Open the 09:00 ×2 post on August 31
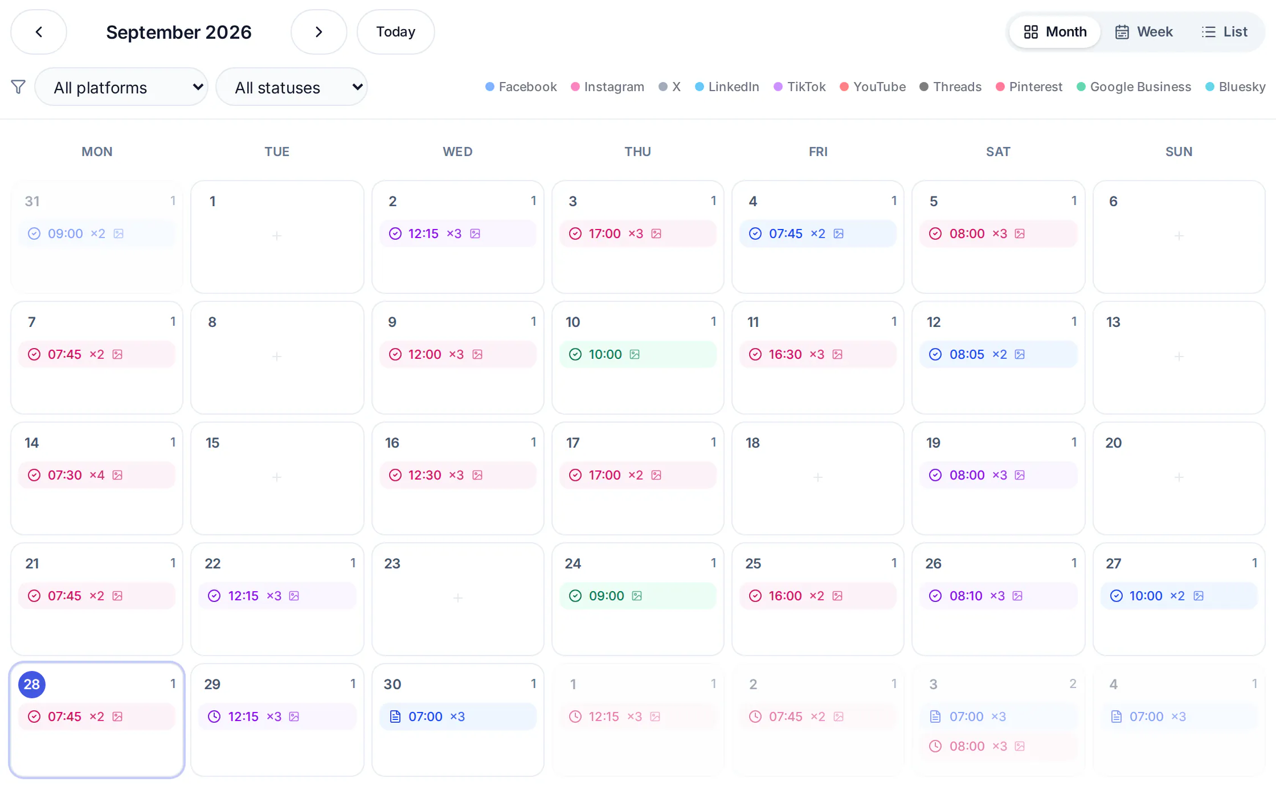The image size is (1276, 786). (97, 234)
